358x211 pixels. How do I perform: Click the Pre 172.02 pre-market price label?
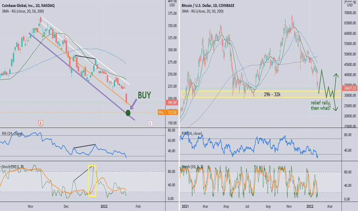tap(168, 112)
